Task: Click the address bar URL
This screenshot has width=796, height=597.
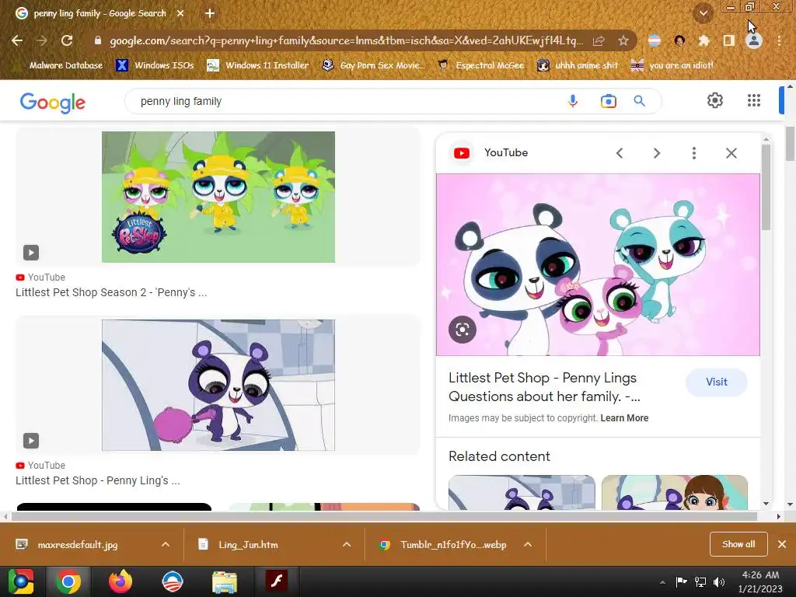Action: pos(346,40)
